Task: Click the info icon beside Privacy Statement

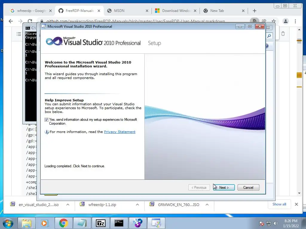Action: pos(47,132)
